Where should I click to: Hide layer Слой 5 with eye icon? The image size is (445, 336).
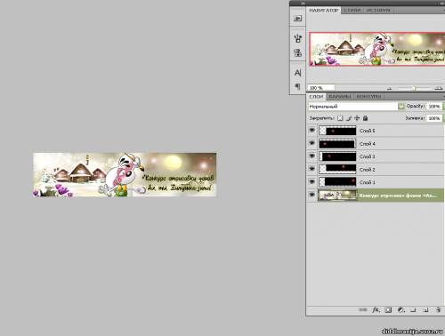[x=311, y=131]
